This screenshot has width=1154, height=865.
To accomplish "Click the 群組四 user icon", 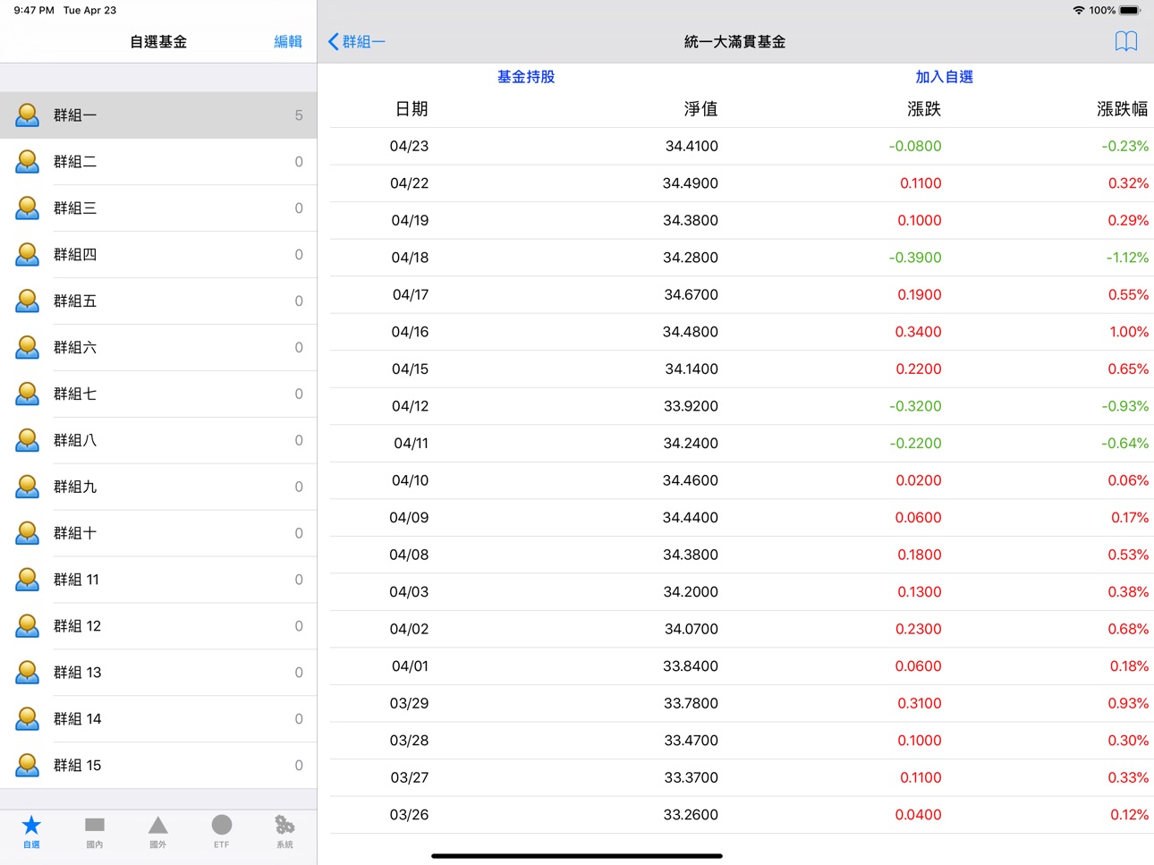I will [x=28, y=254].
